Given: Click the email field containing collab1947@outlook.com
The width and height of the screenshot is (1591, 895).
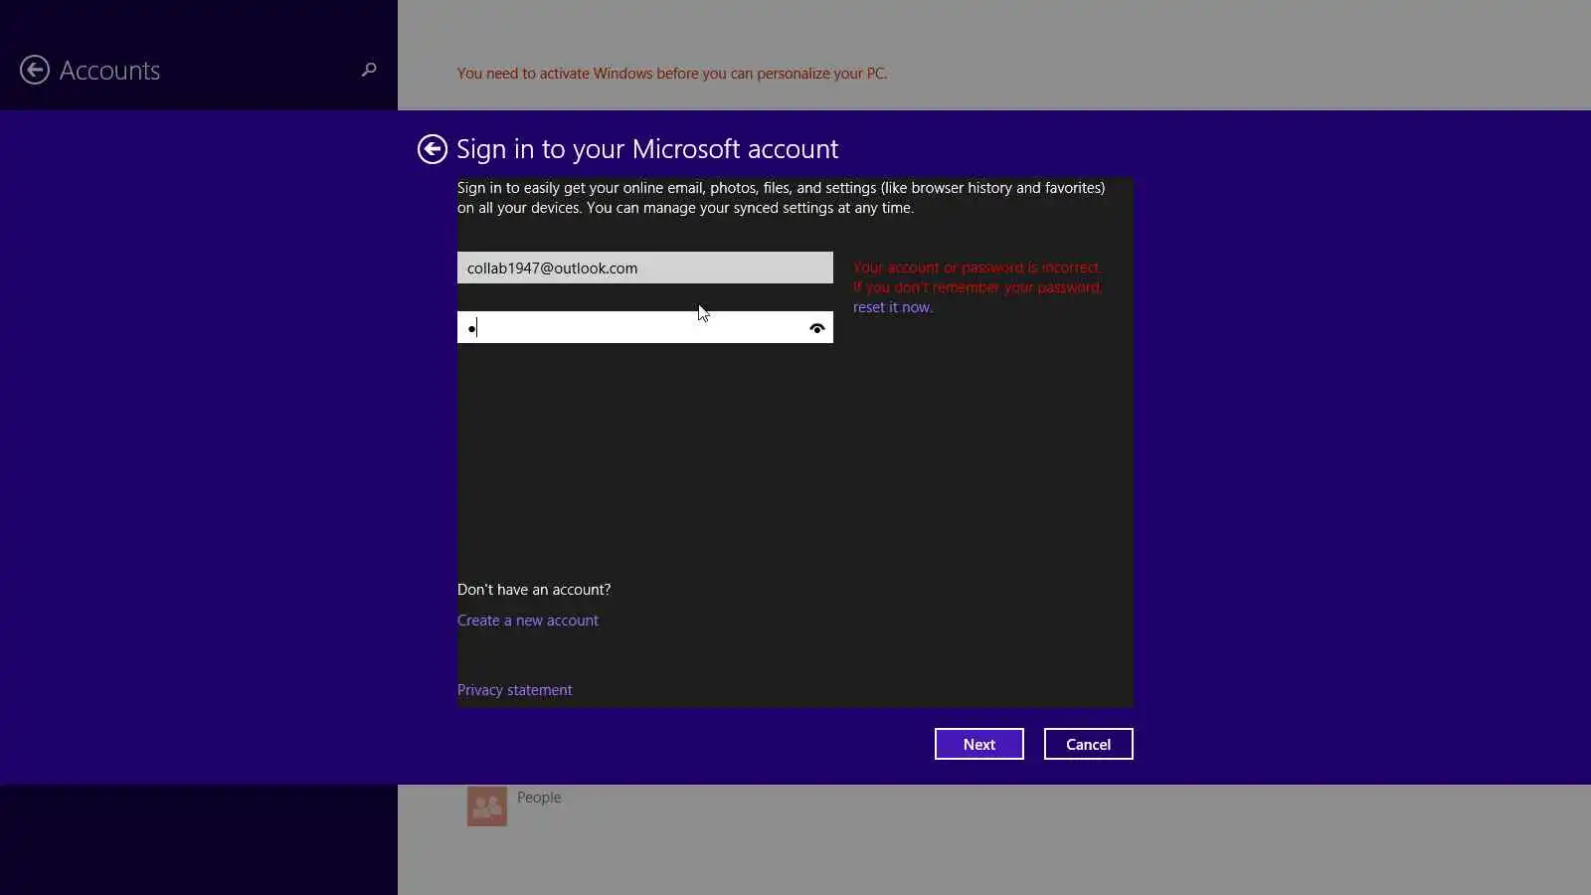Looking at the screenshot, I should (x=645, y=268).
